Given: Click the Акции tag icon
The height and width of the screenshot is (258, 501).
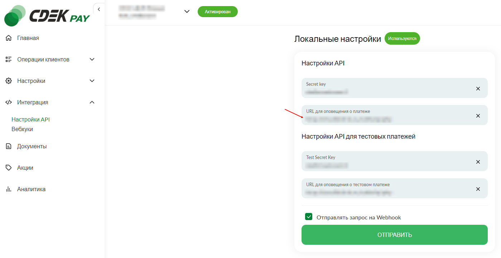Looking at the screenshot, I should click(x=9, y=168).
